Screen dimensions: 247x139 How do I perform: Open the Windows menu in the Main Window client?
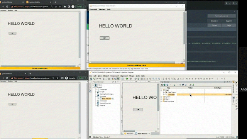[102, 9]
